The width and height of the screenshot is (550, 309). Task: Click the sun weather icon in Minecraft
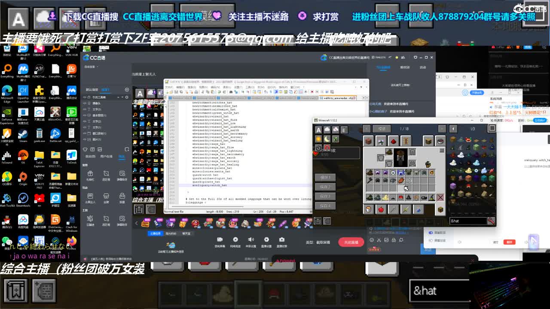(x=318, y=139)
